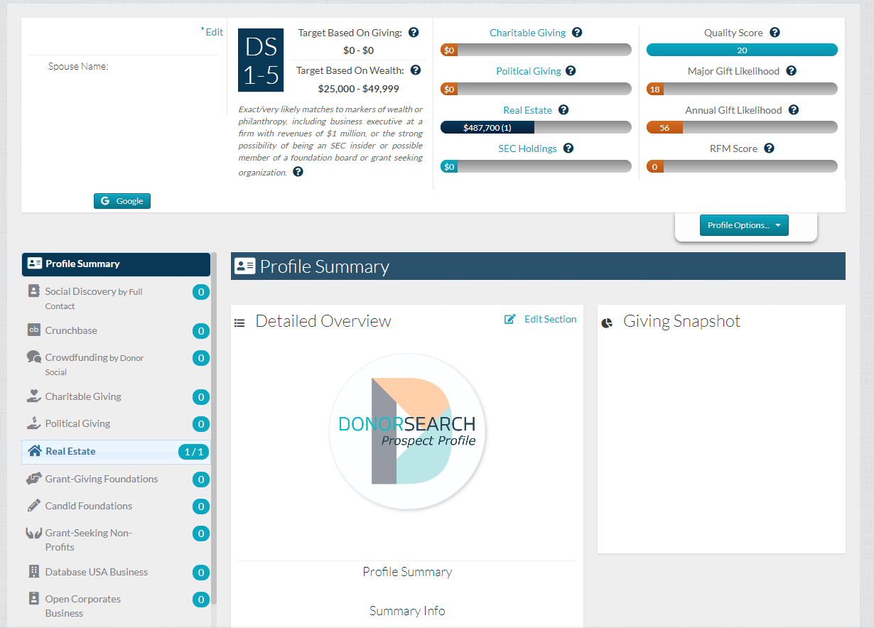Image resolution: width=874 pixels, height=628 pixels.
Task: Open Database USA Business section
Action: [116, 572]
